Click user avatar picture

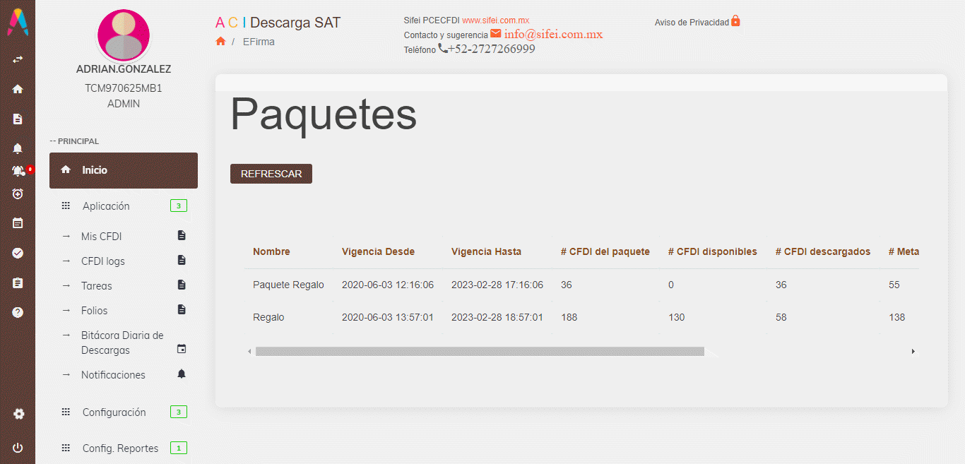coord(124,35)
